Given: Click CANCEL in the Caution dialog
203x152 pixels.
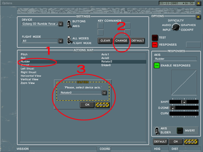Looking at the screenshot, I should click(x=102, y=105).
